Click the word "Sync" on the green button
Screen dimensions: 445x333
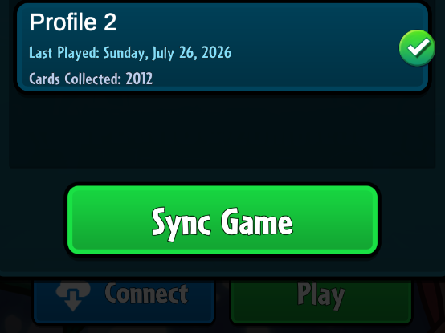[181, 224]
